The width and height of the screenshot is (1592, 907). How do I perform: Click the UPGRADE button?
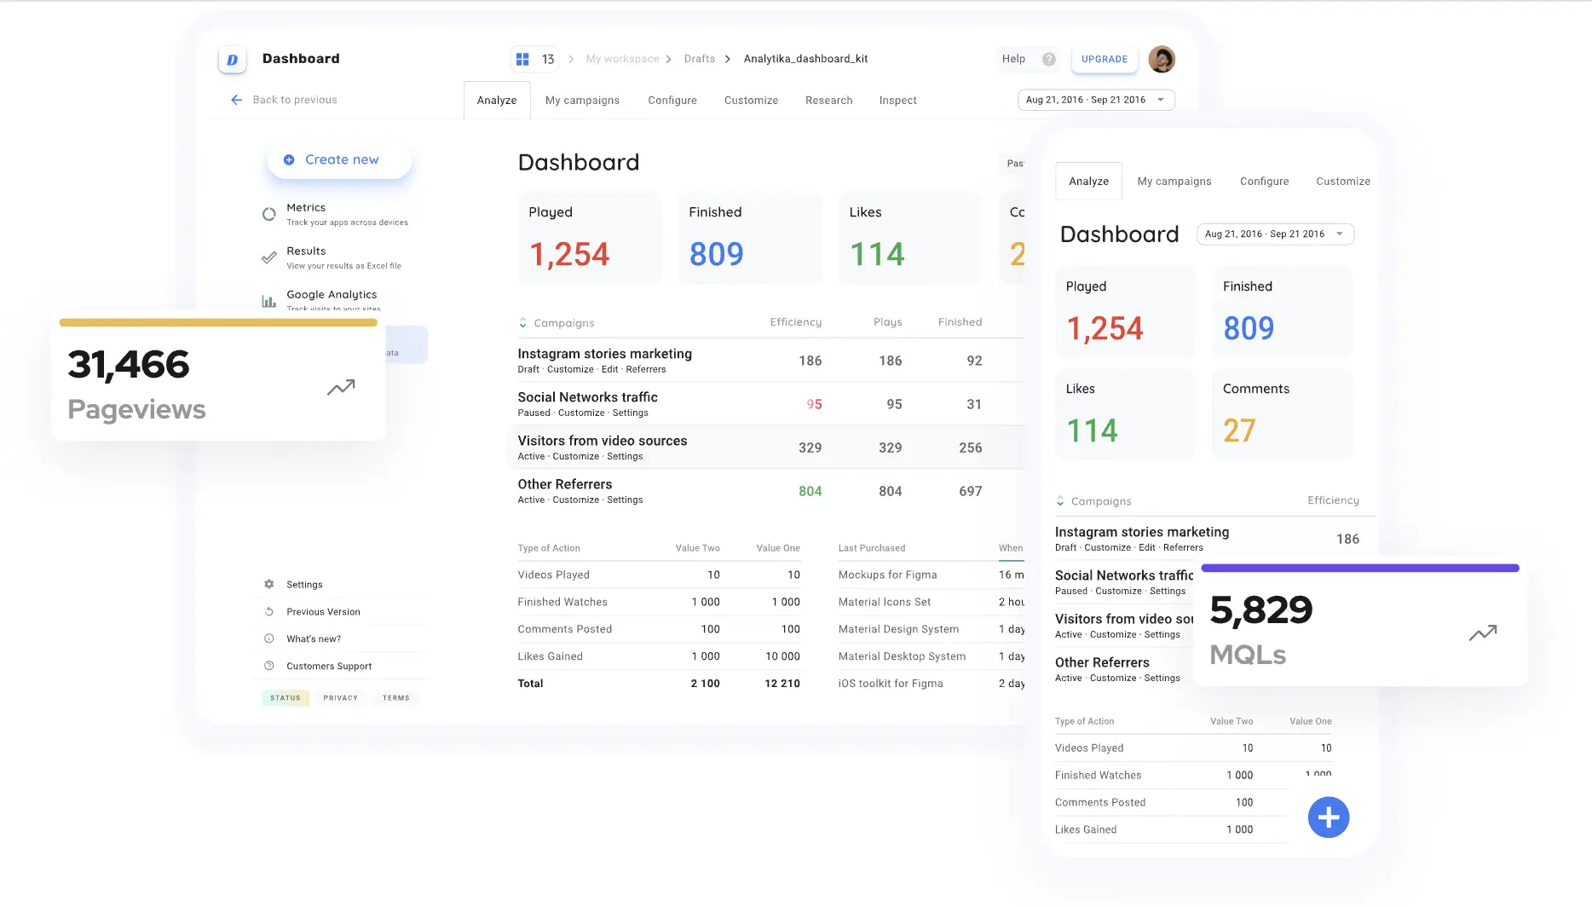tap(1104, 59)
